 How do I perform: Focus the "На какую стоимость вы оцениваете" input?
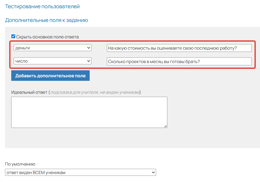tap(179, 48)
